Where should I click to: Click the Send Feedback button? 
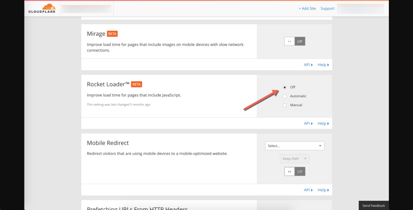[x=373, y=205]
